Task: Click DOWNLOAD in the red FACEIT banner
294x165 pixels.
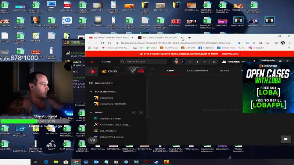Action: tap(230, 54)
